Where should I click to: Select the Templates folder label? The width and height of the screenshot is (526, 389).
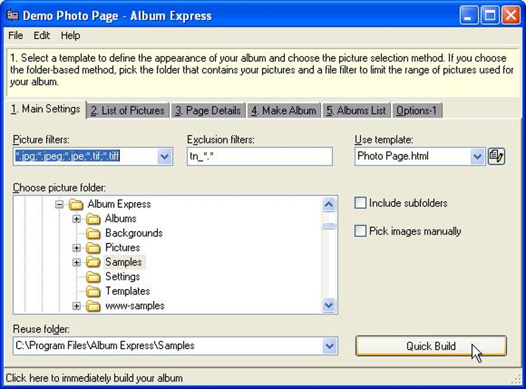click(127, 291)
